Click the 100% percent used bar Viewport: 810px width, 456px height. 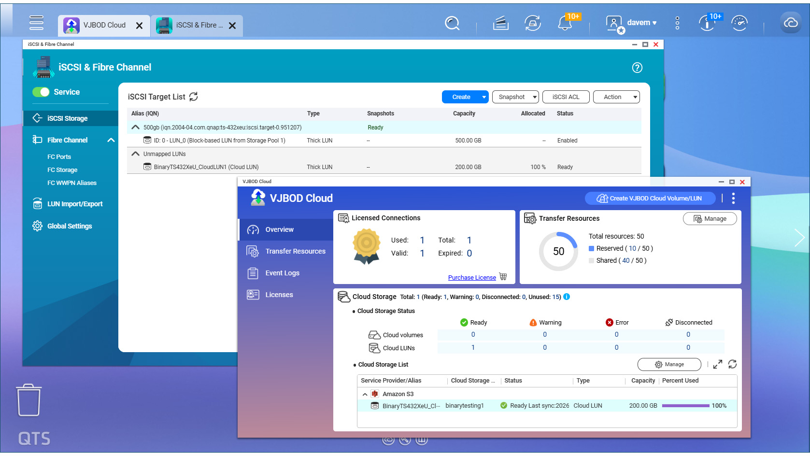click(x=685, y=406)
